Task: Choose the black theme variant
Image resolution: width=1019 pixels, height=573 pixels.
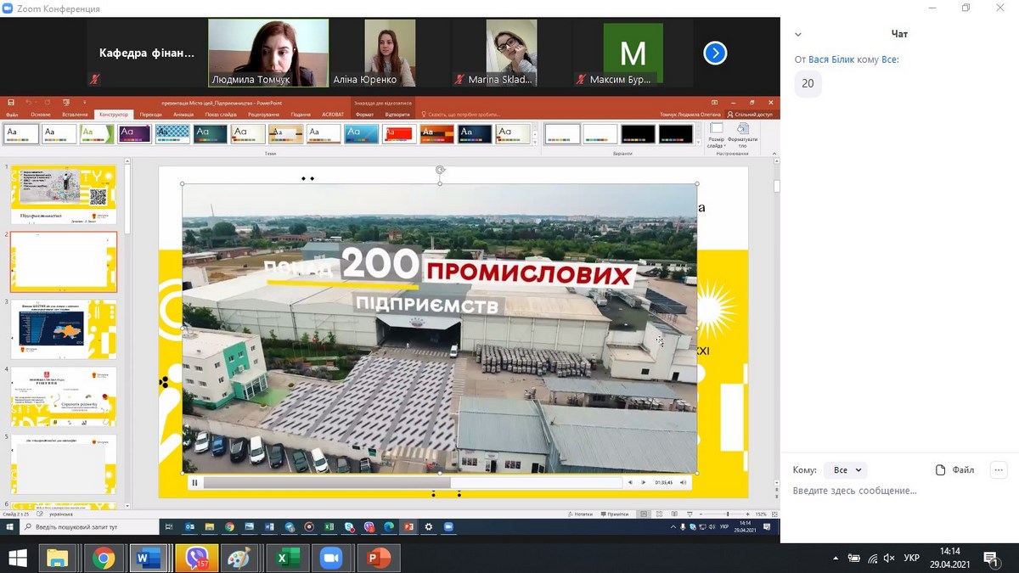Action: coord(638,134)
